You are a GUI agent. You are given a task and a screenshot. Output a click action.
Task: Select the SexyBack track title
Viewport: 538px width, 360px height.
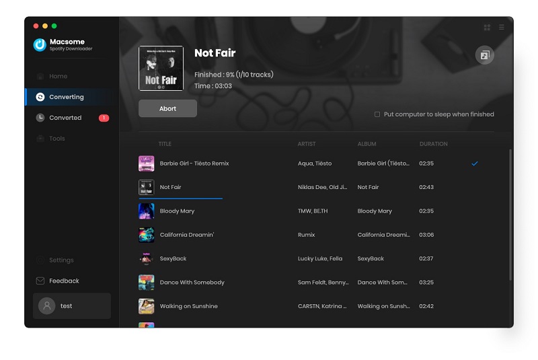(x=173, y=258)
